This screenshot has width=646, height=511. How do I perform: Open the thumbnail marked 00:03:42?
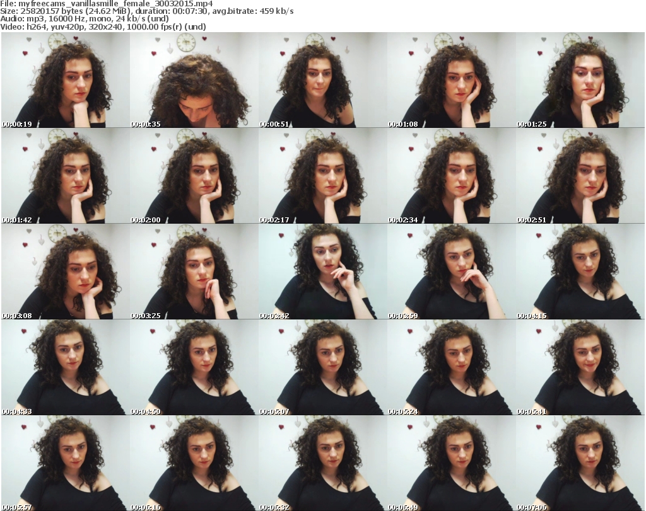click(x=323, y=272)
